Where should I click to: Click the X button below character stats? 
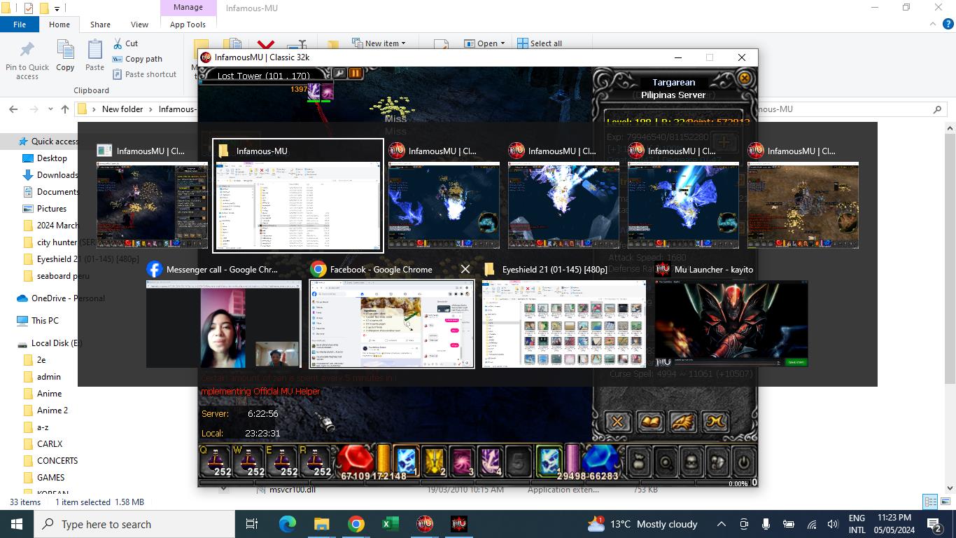click(x=617, y=422)
